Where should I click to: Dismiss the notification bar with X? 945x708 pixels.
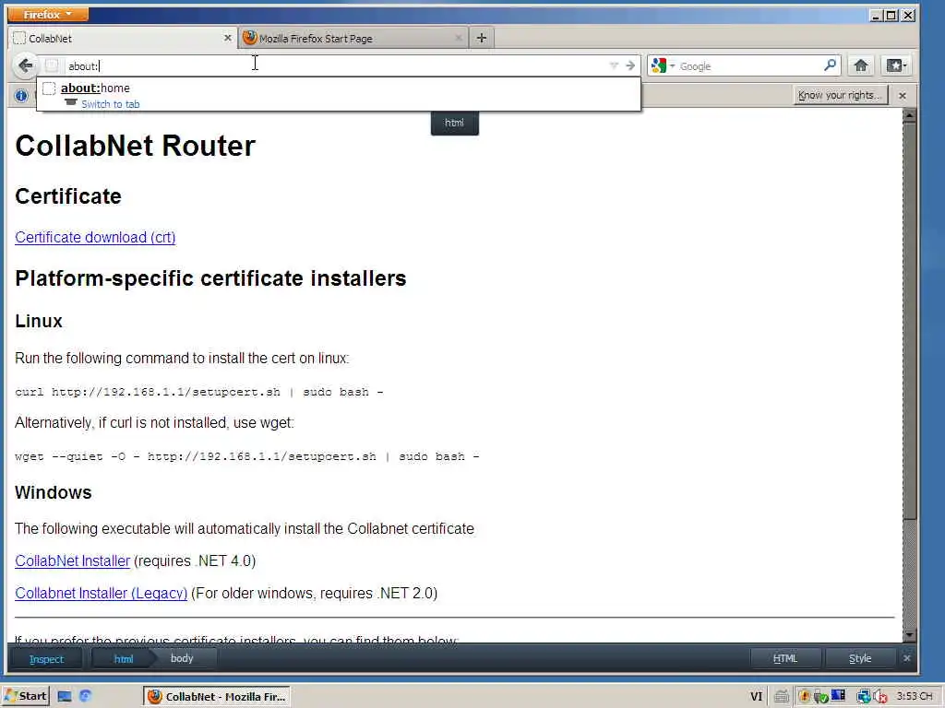click(903, 95)
